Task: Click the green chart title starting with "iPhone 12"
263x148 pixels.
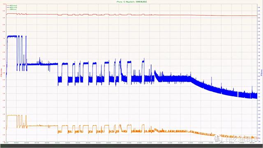Action: tap(131, 2)
